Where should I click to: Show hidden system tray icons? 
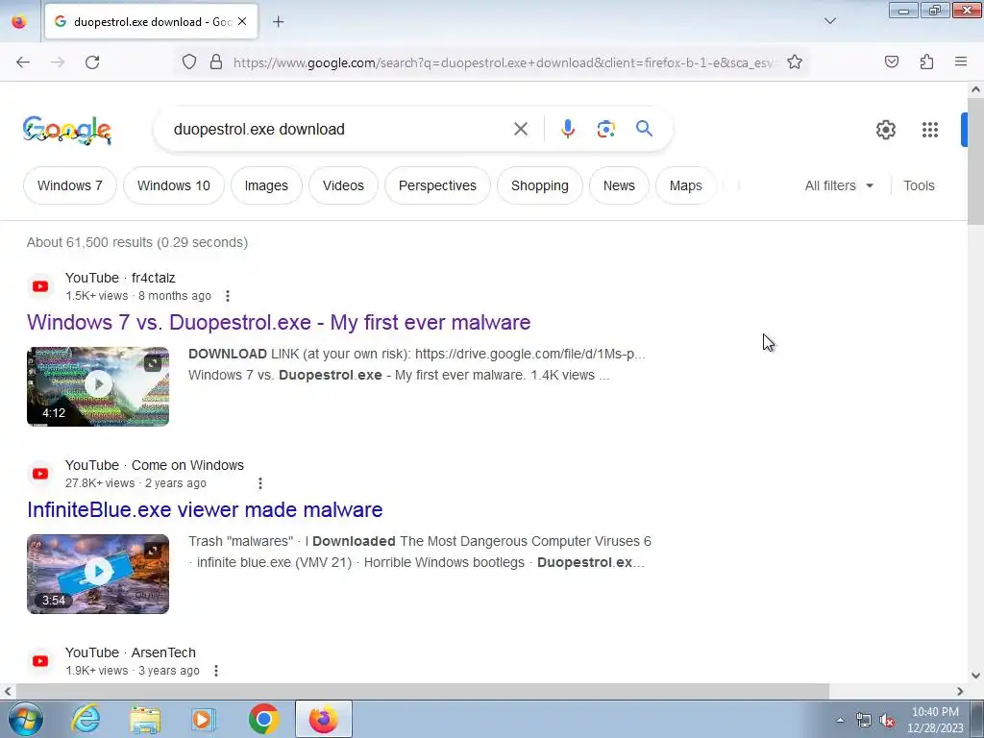840,720
